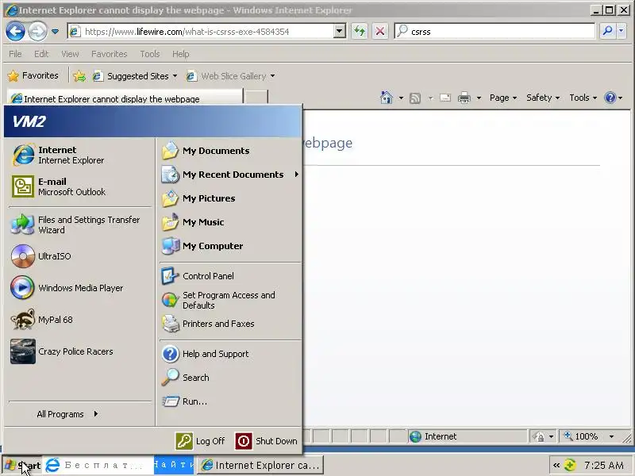Click the Internet zone status indicator
Screen dimensions: 635x476
click(x=468, y=436)
